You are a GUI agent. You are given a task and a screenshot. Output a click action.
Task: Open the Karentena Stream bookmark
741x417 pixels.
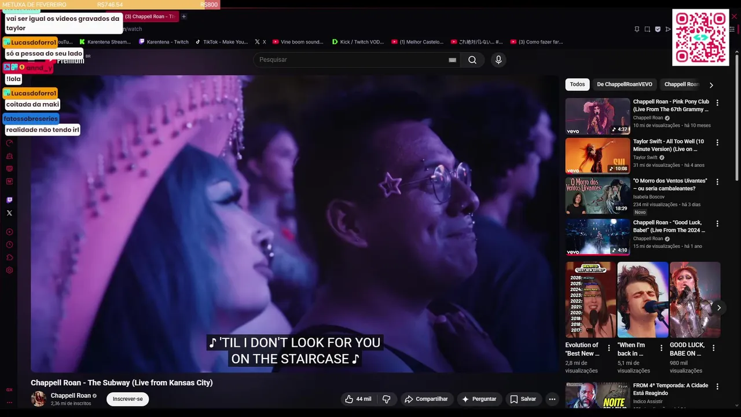click(105, 42)
